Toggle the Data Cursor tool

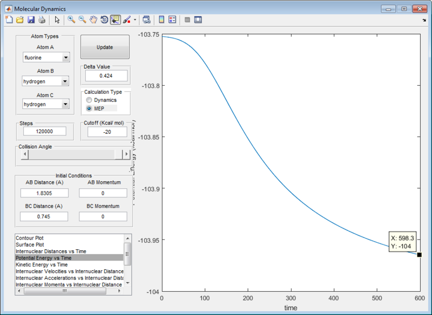(x=115, y=20)
